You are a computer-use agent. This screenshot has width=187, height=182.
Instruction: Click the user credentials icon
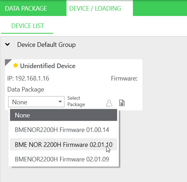[109, 103]
